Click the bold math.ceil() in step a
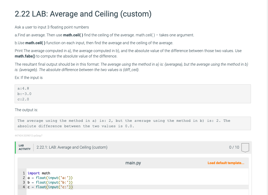 [x=73, y=35]
